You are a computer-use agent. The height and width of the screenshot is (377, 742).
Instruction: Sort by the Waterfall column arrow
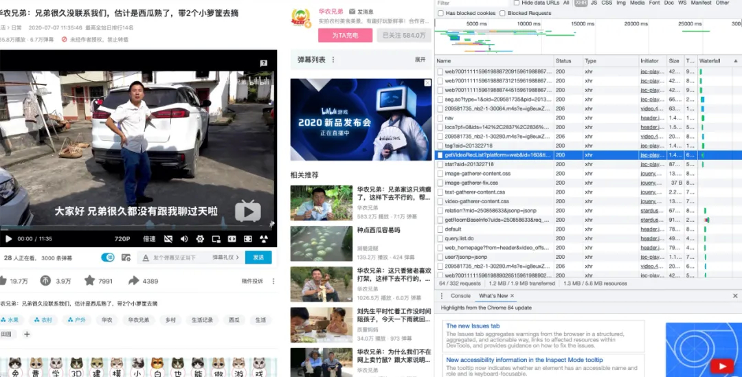pos(735,61)
